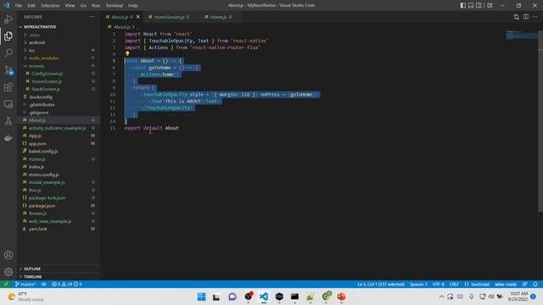The height and width of the screenshot is (305, 543).
Task: Open File menu
Action: click(x=19, y=6)
